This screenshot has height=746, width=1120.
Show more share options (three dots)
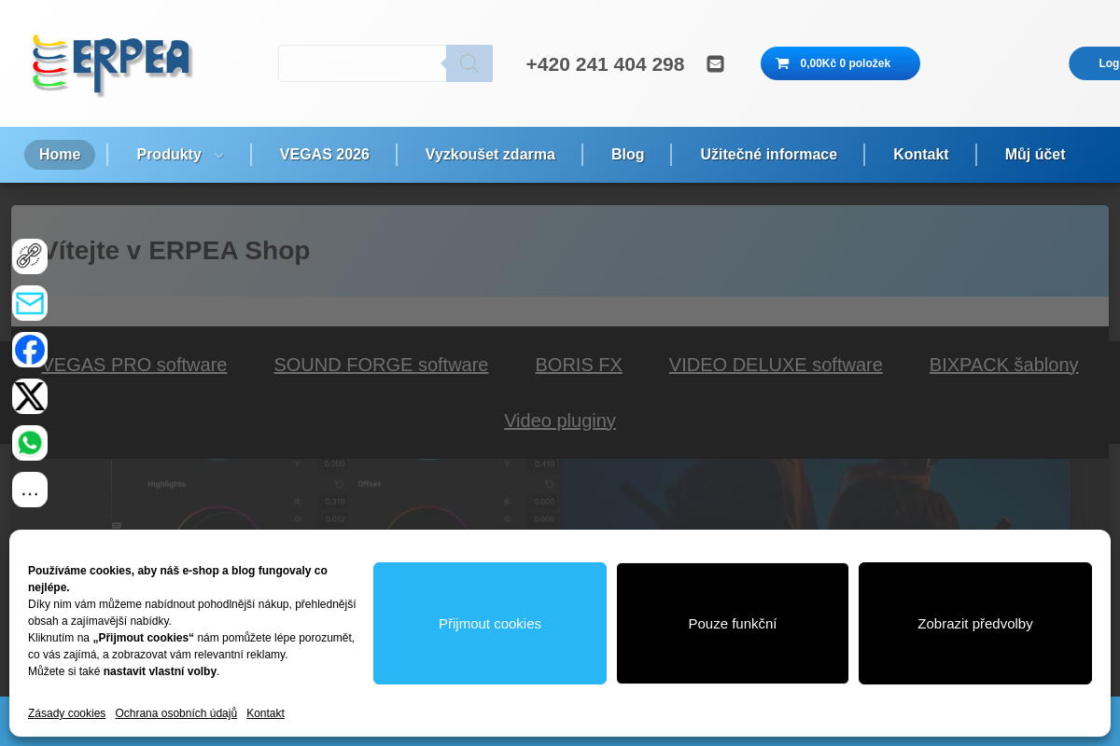(30, 490)
